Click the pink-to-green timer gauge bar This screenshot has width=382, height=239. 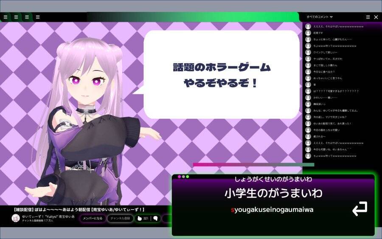(253, 165)
